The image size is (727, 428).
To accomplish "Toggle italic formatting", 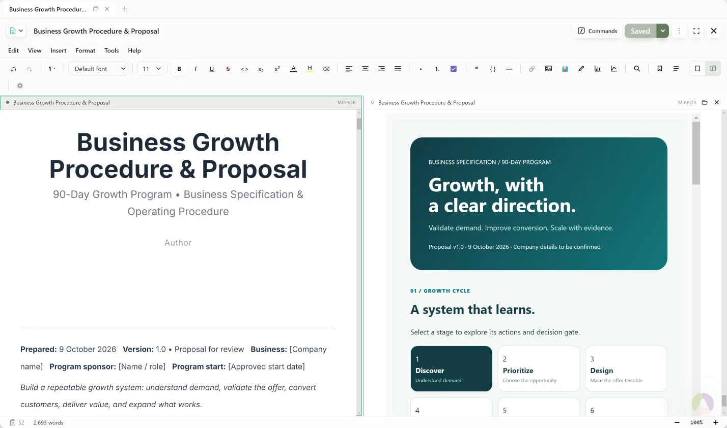I will coord(195,69).
